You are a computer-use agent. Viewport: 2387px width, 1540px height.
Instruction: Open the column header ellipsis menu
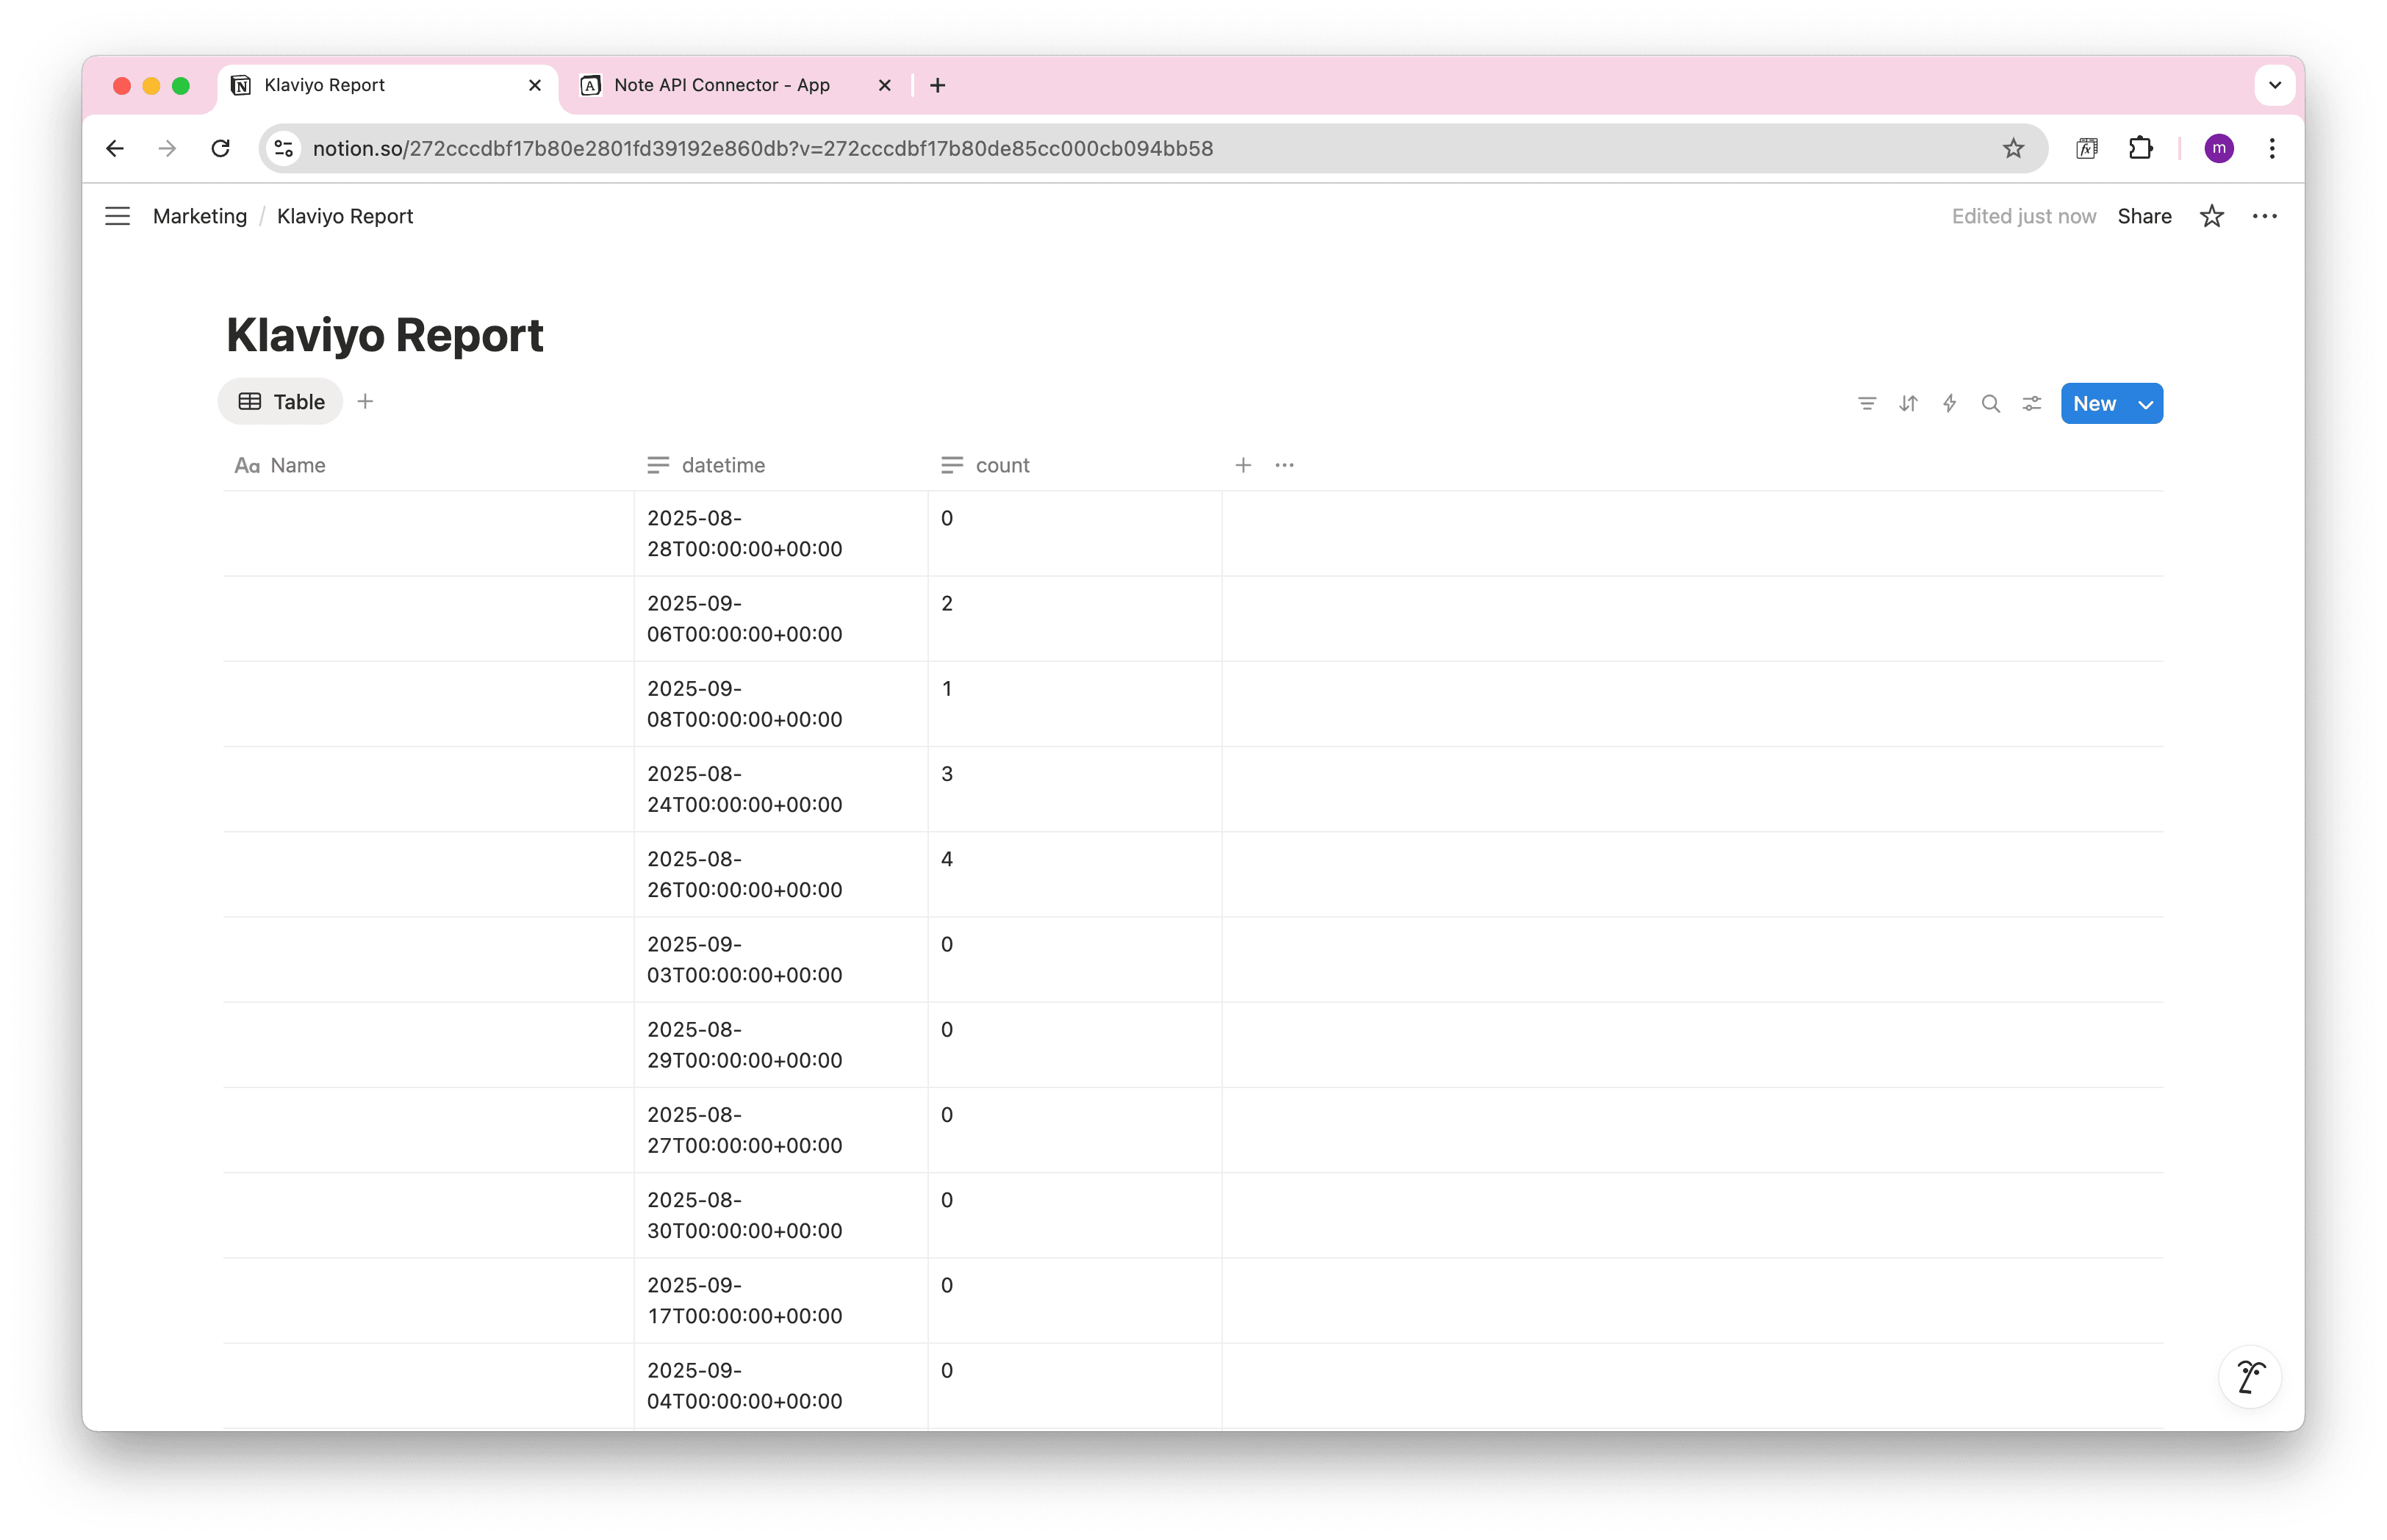1284,465
